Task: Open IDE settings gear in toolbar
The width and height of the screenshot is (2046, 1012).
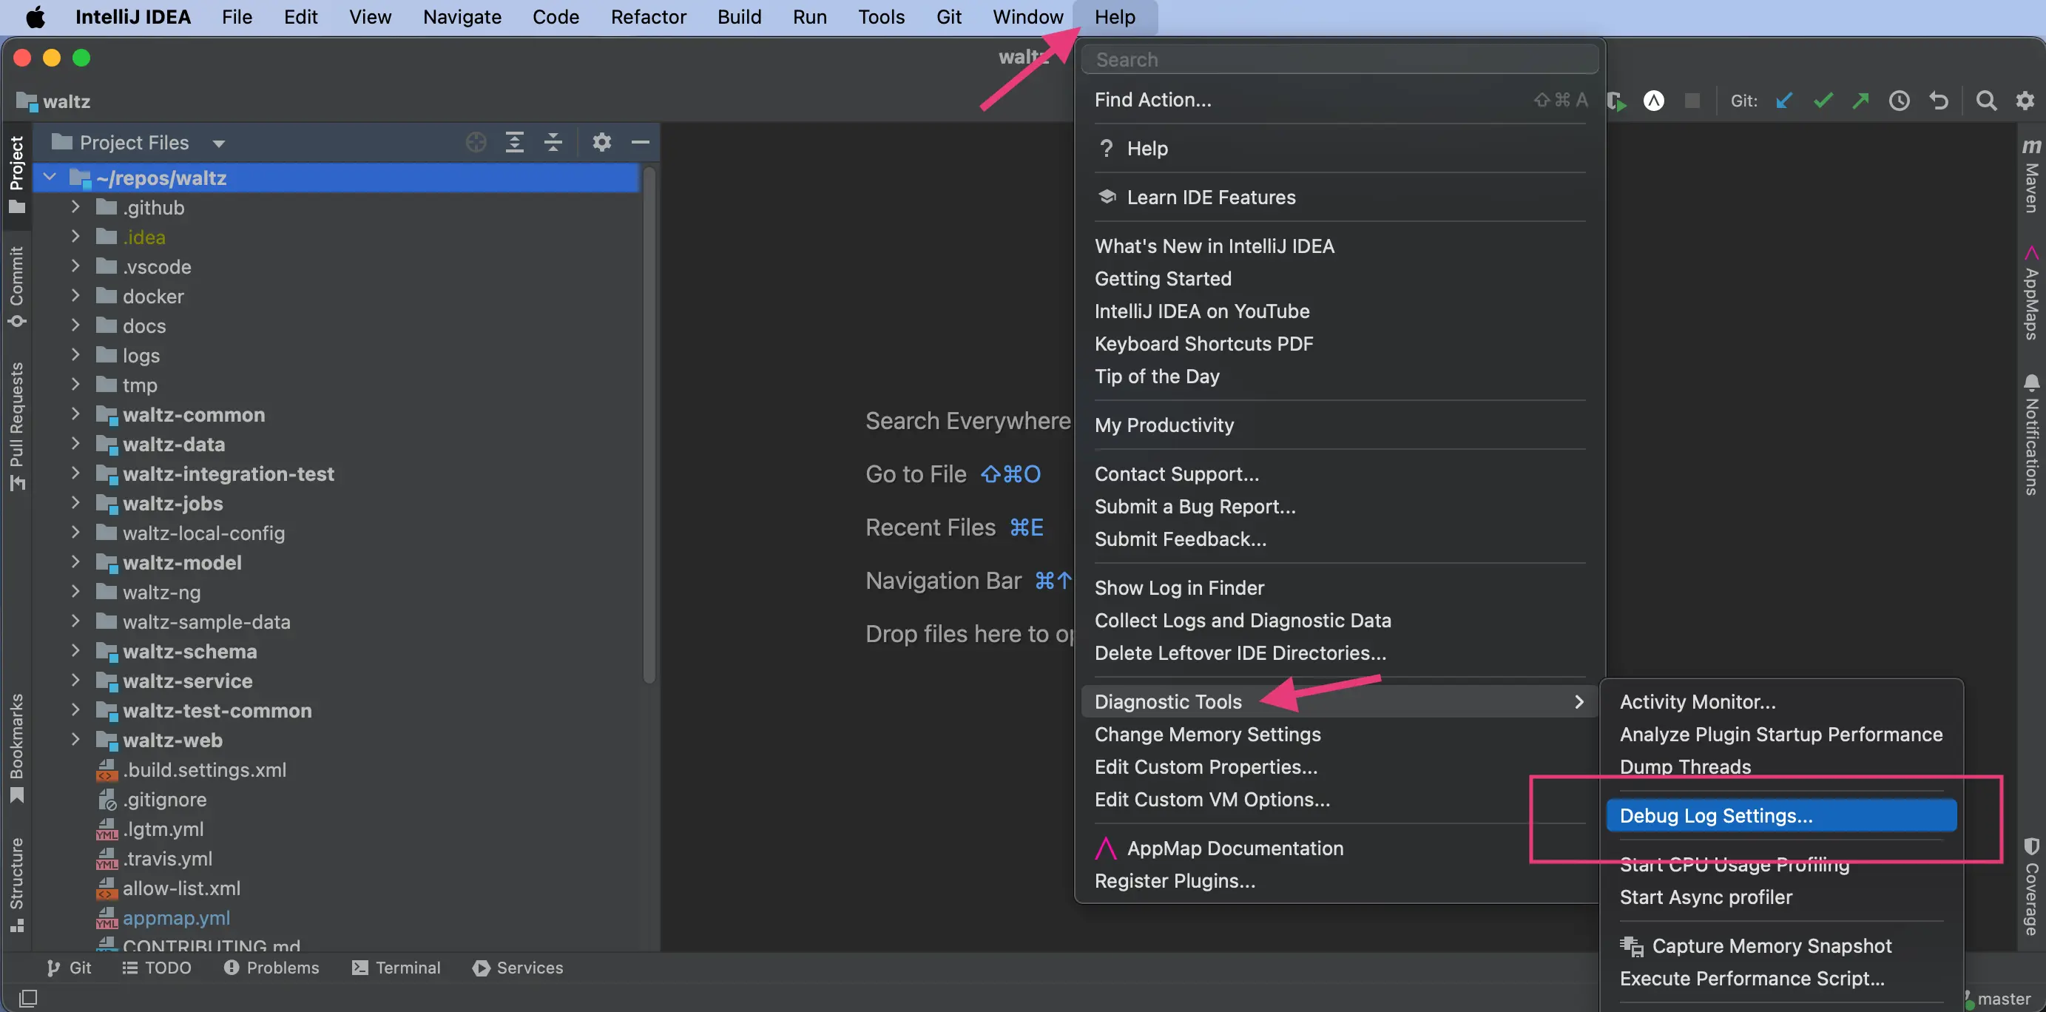Action: 2025,101
